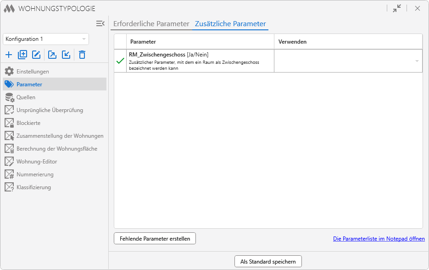Delete configuration with trash icon
The width and height of the screenshot is (429, 270).
tap(82, 55)
